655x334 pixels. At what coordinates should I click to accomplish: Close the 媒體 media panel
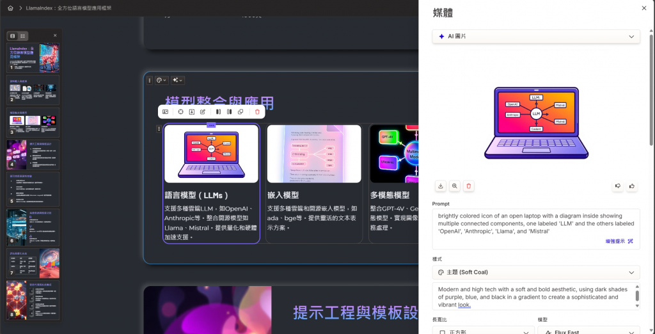pyautogui.click(x=644, y=8)
